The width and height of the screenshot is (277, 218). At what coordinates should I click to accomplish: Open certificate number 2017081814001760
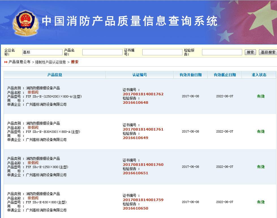[x=143, y=165]
